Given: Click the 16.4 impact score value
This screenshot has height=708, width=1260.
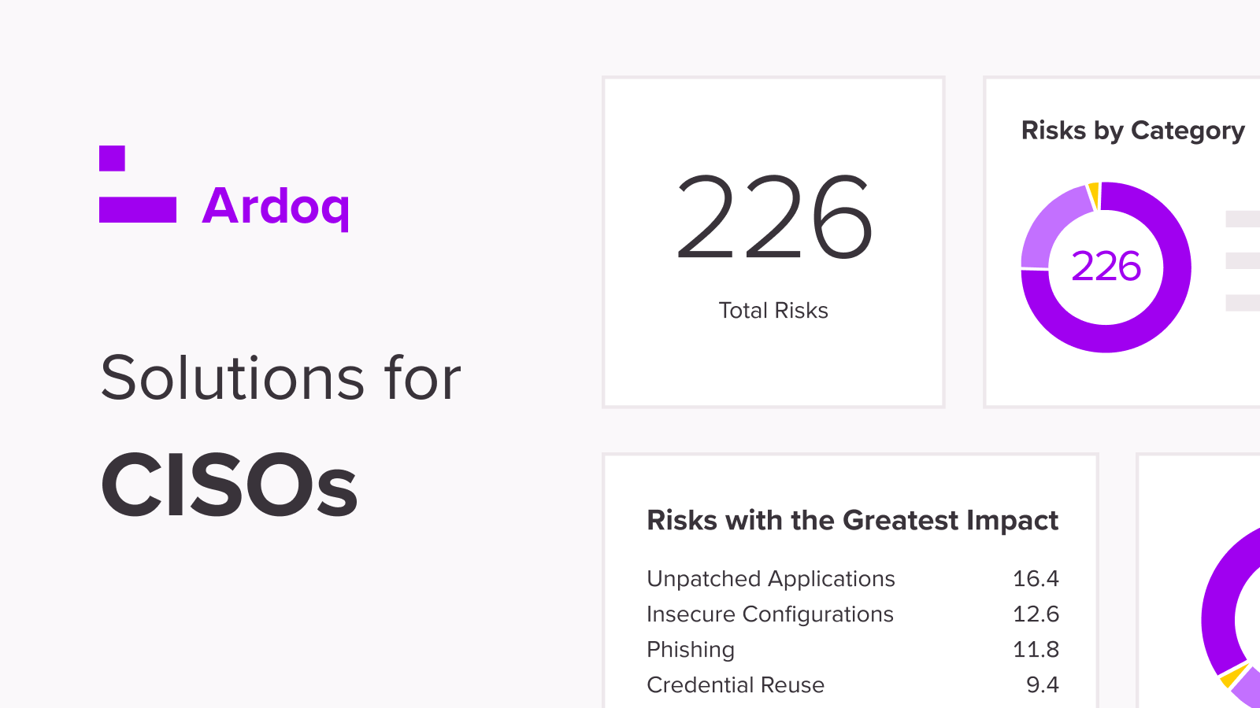Looking at the screenshot, I should point(1036,579).
